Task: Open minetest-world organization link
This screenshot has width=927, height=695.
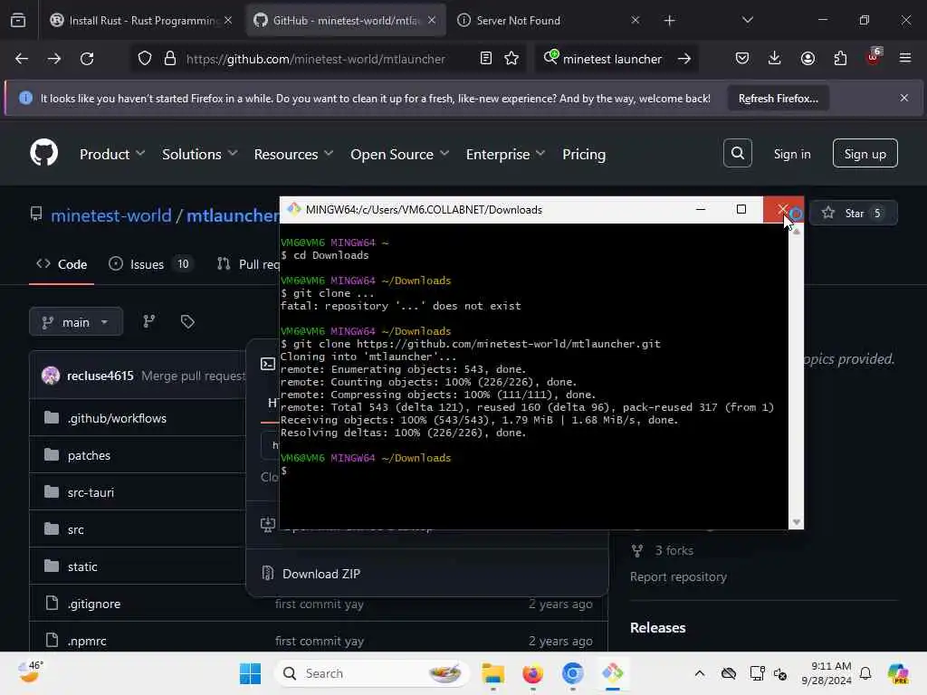Action: (x=111, y=215)
